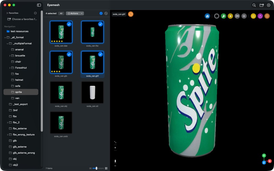
Task: Click the gray grid icon
Action: coord(244,16)
